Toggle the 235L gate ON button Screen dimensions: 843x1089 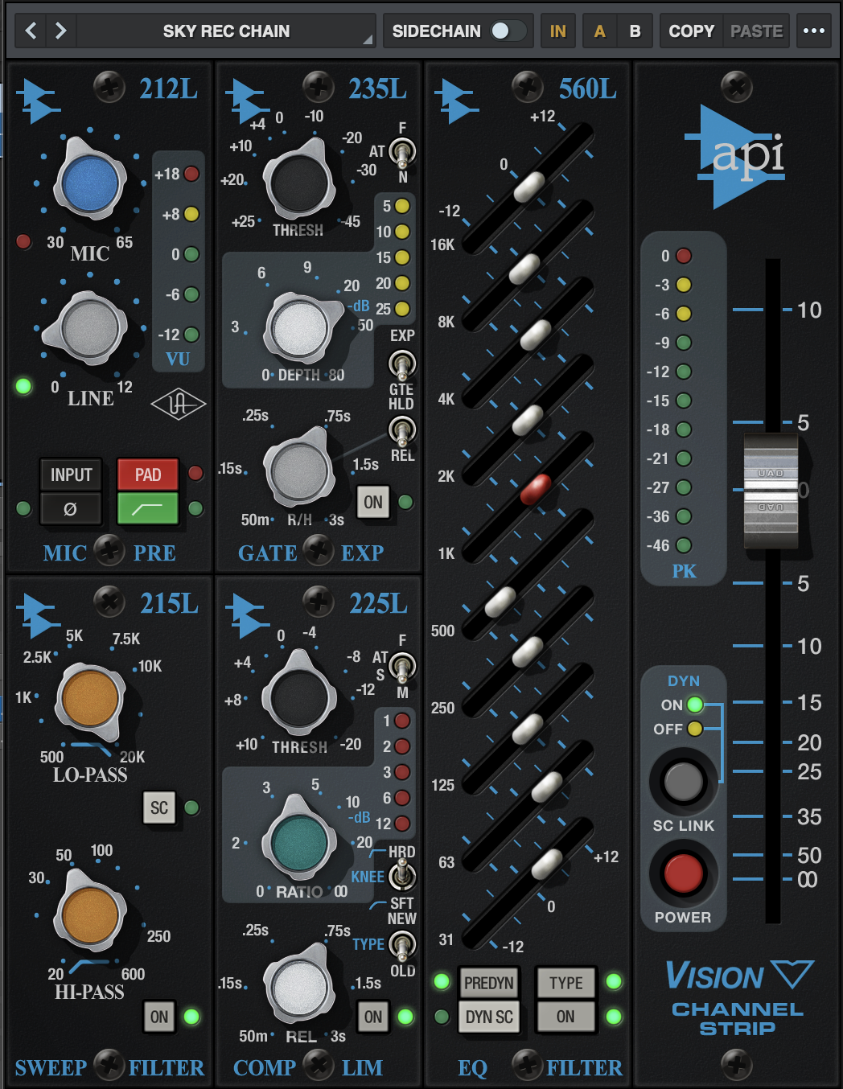pos(373,503)
